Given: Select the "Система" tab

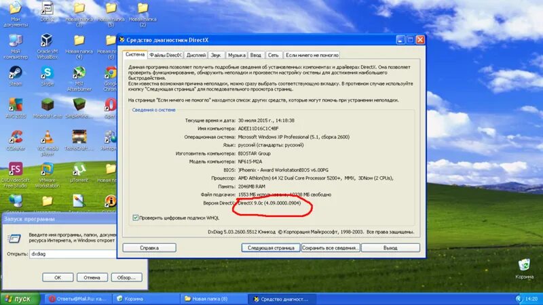Looking at the screenshot, I should 135,55.
